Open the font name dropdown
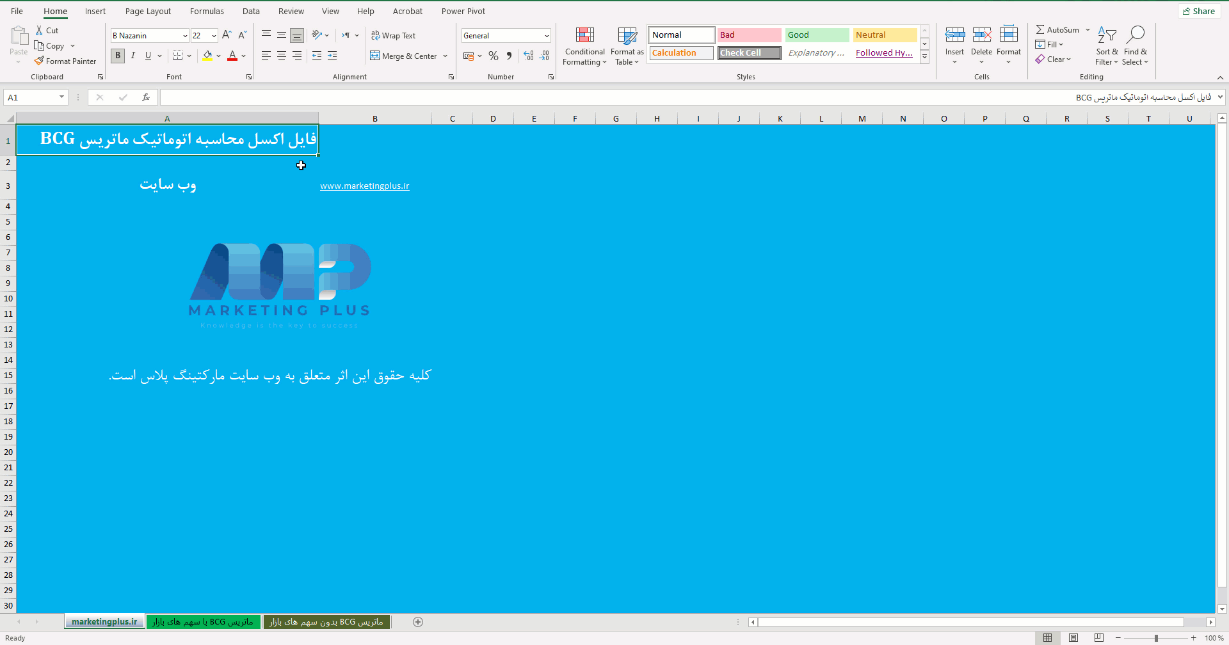The image size is (1229, 645). point(185,36)
